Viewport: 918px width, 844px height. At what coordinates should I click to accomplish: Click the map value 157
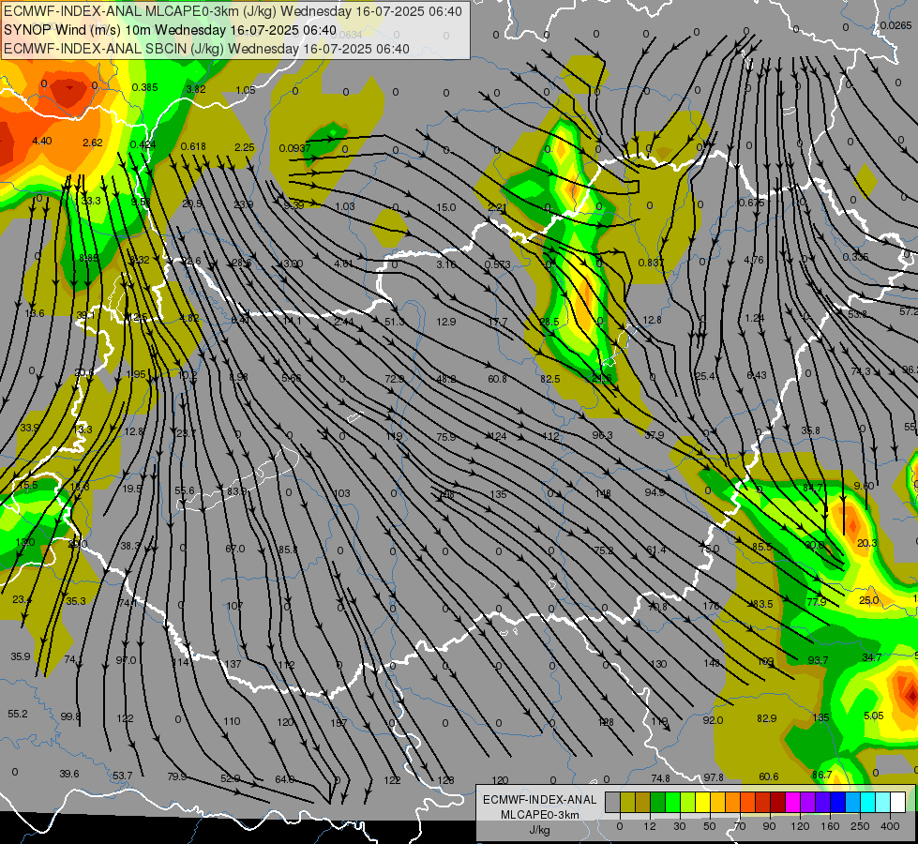point(339,723)
